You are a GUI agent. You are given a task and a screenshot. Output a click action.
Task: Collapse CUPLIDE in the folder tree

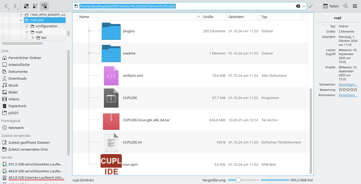pos(21,20)
